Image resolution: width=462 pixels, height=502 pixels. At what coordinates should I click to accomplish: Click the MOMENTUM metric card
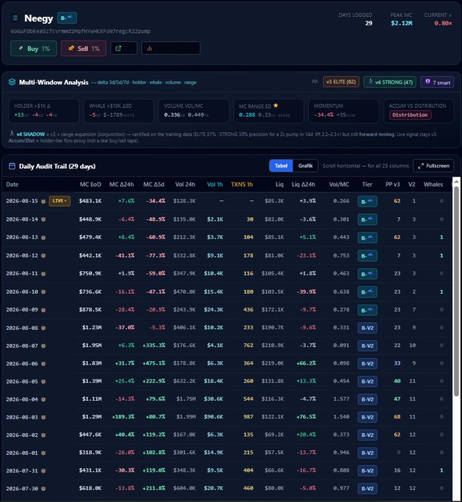pyautogui.click(x=344, y=111)
